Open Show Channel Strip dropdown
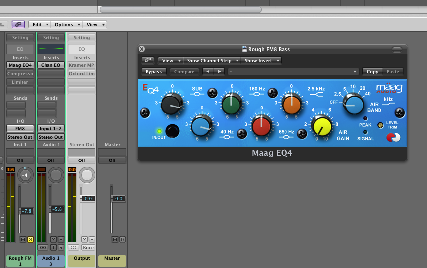The width and height of the screenshot is (427, 268). coord(212,60)
